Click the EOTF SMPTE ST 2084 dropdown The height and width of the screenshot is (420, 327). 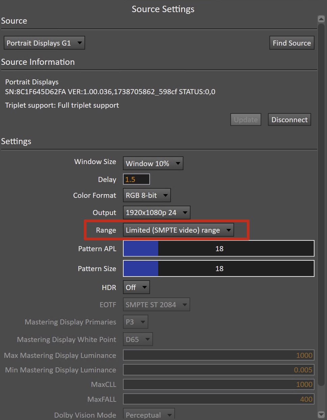[156, 305]
